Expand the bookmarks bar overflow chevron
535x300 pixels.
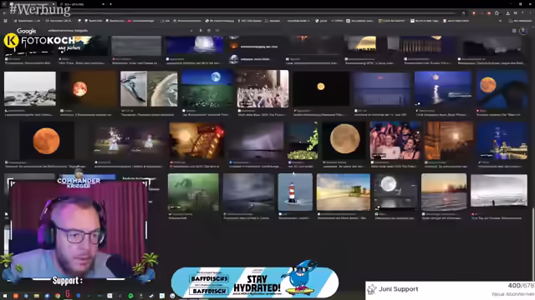tap(500, 21)
